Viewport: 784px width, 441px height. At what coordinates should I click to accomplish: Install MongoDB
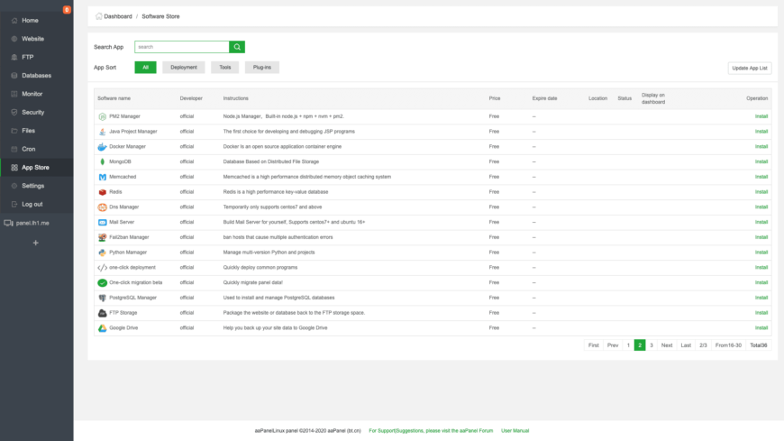click(x=761, y=161)
